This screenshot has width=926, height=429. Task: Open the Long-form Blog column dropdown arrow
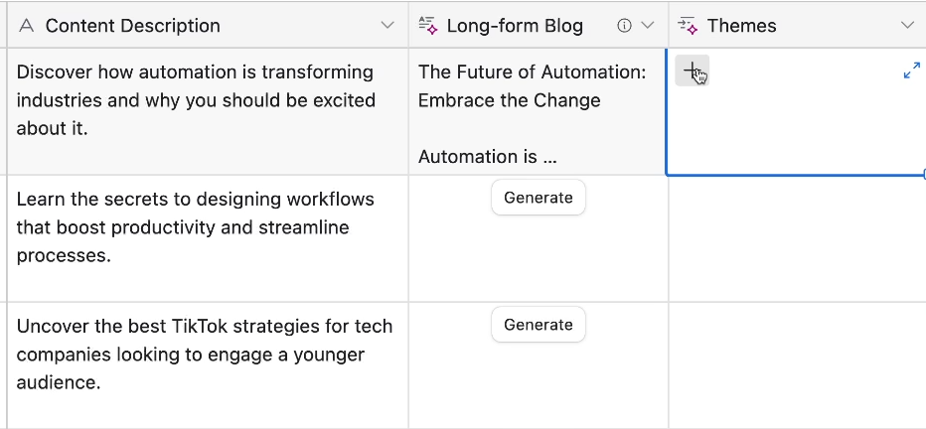click(x=648, y=26)
